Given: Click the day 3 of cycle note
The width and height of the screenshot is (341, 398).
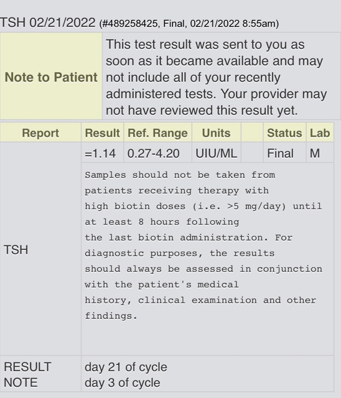Looking at the screenshot, I should [123, 383].
